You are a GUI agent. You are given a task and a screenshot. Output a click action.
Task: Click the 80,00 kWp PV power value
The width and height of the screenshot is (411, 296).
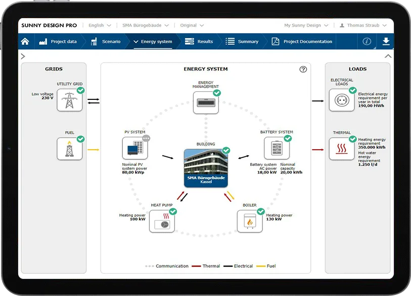[133, 172]
